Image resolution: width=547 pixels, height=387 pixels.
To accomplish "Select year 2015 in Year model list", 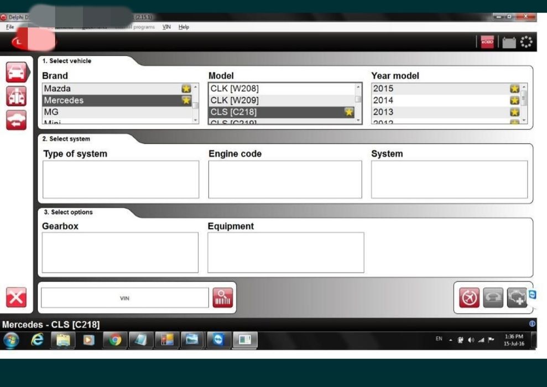I will [446, 88].
